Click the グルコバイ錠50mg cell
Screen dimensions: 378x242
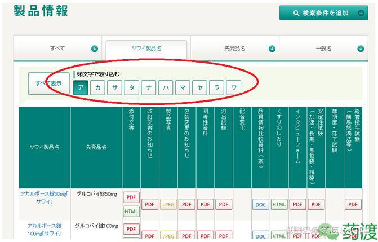pos(96,204)
